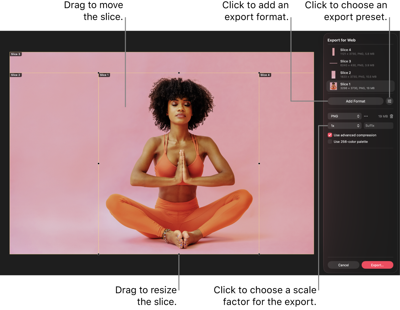This screenshot has height=310, width=400.
Task: Open the 1x scale dropdown
Action: (x=345, y=126)
